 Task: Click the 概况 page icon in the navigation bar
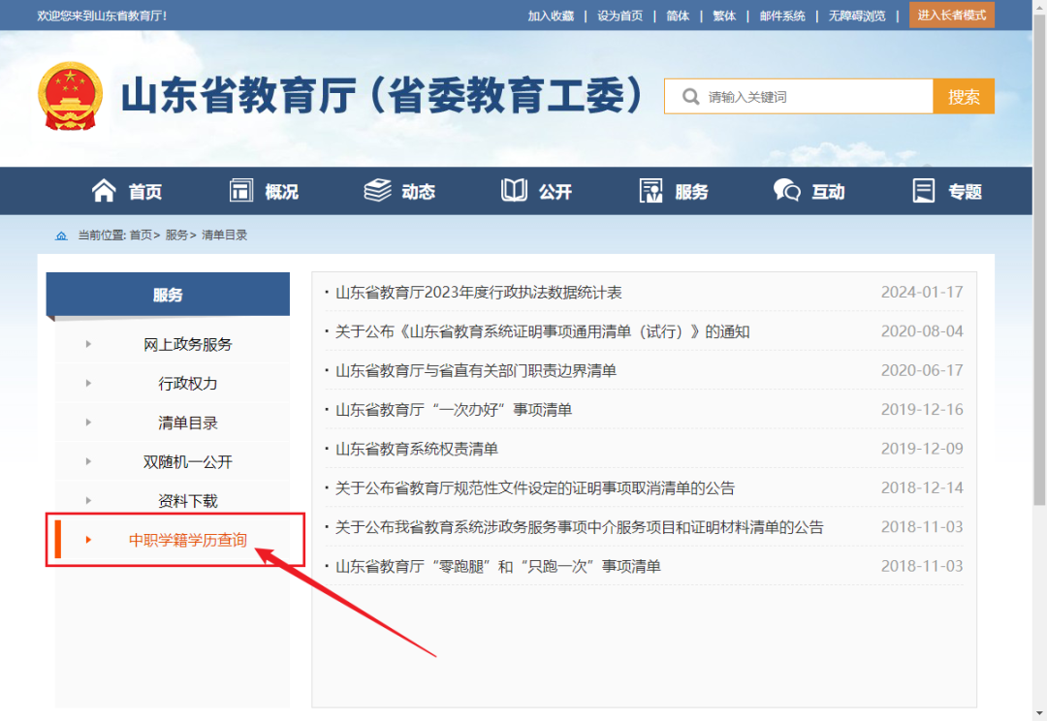tap(241, 190)
